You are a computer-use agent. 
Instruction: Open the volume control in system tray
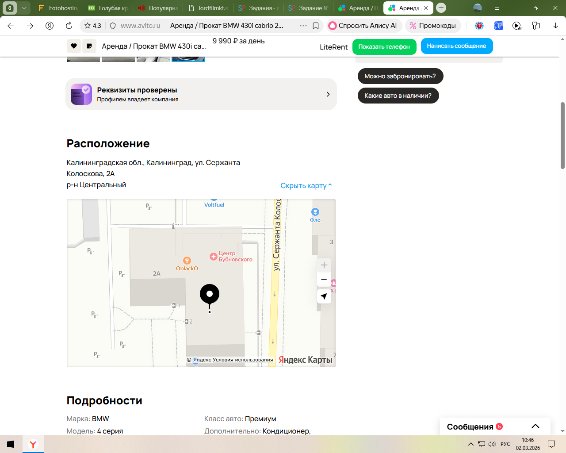[x=492, y=444]
